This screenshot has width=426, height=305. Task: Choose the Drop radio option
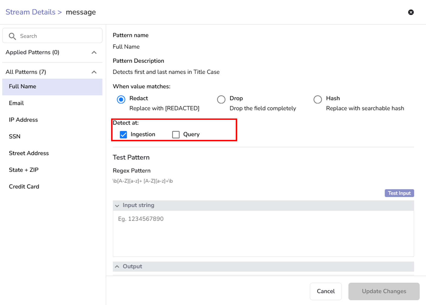pos(221,99)
